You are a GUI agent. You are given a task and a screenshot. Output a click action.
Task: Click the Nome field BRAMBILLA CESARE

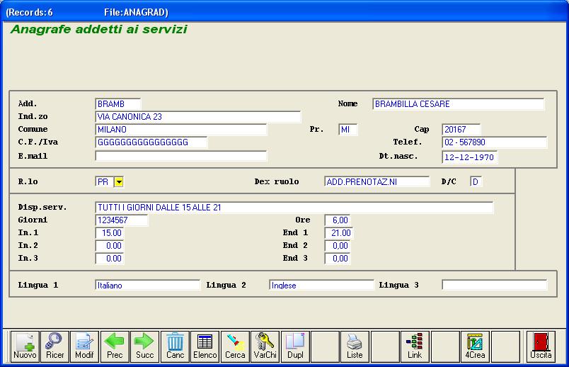(x=459, y=104)
